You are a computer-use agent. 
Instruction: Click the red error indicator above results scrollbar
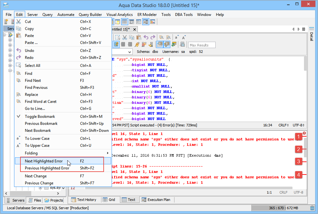coord(304,133)
